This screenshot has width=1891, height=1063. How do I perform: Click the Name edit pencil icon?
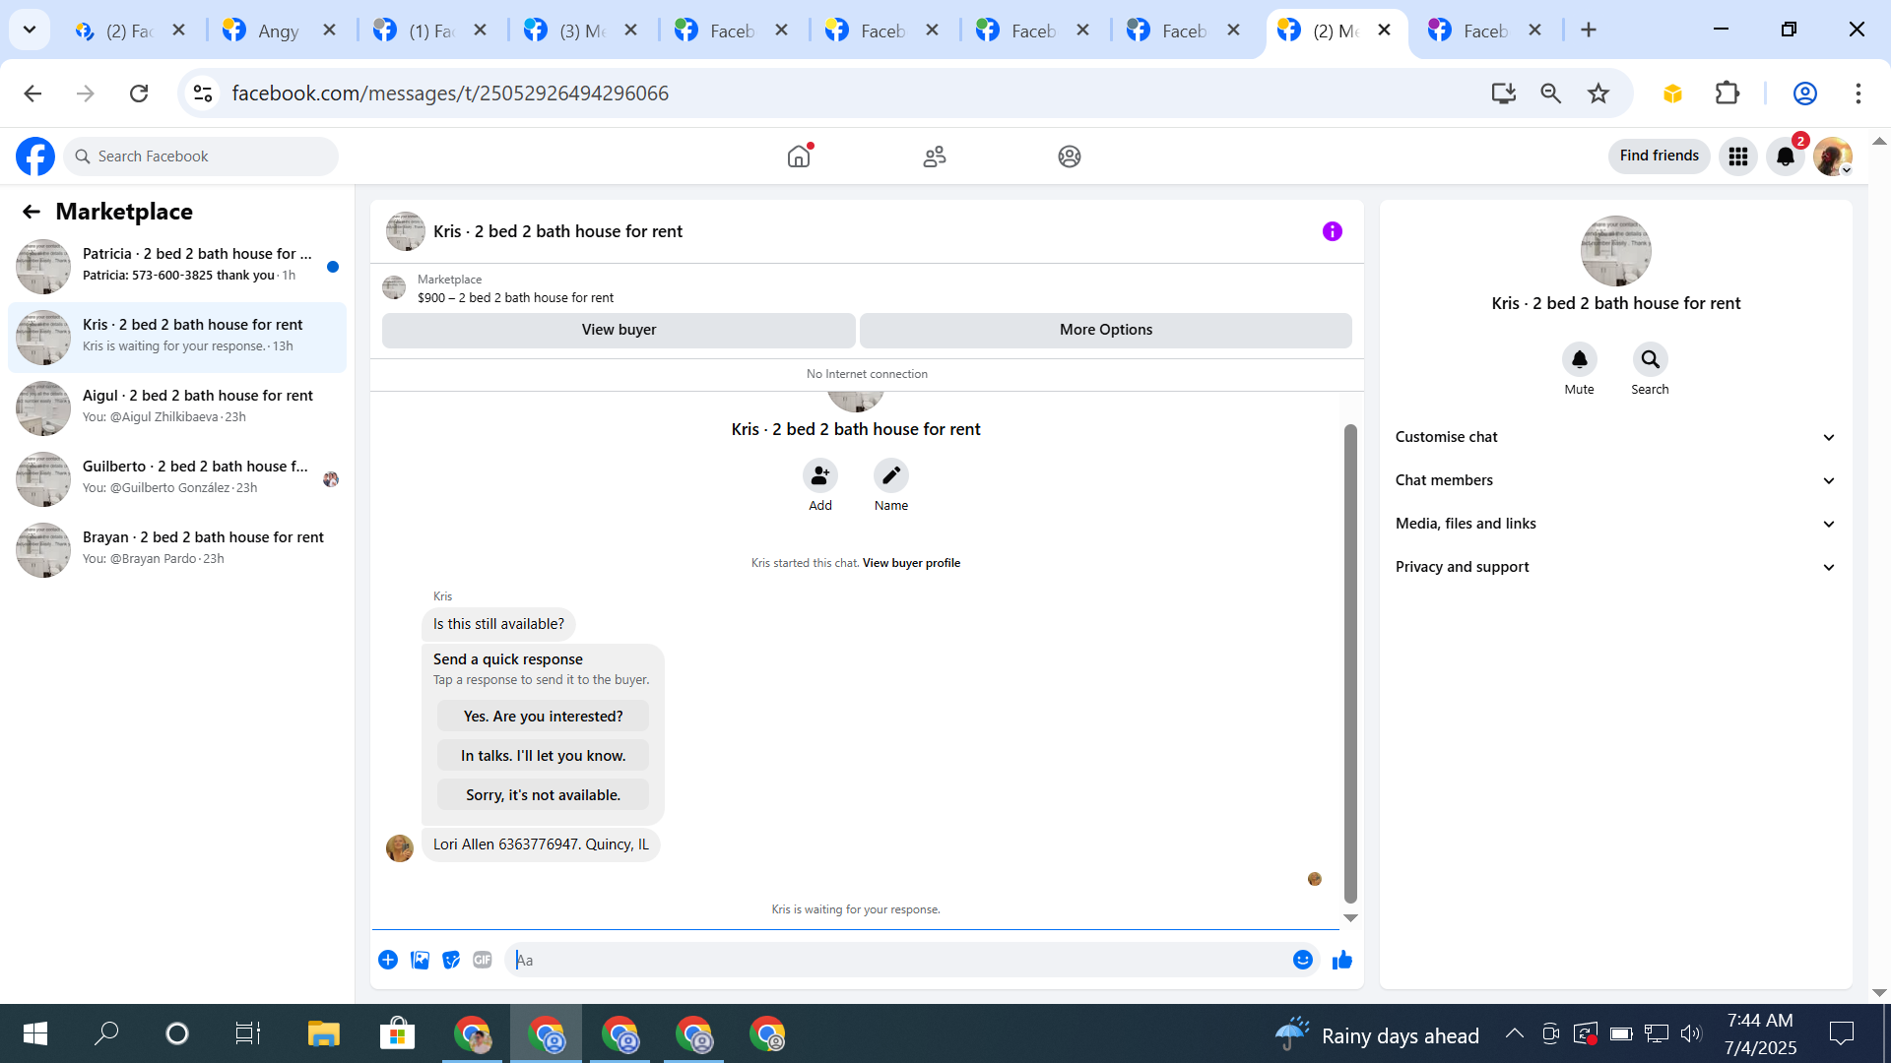coord(890,476)
